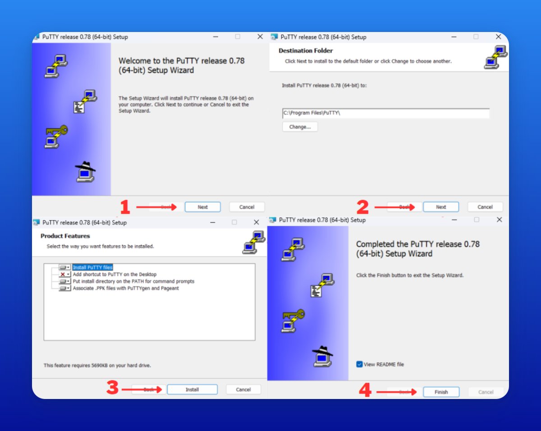The image size is (541, 431).
Task: Click the Change... button for install folder
Action: (x=300, y=127)
